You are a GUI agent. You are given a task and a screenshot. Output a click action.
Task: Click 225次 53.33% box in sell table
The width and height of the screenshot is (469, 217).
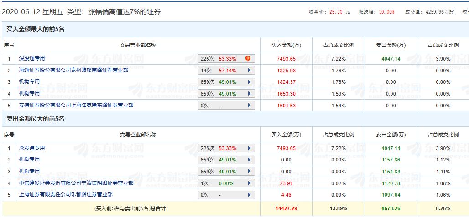pos(226,148)
